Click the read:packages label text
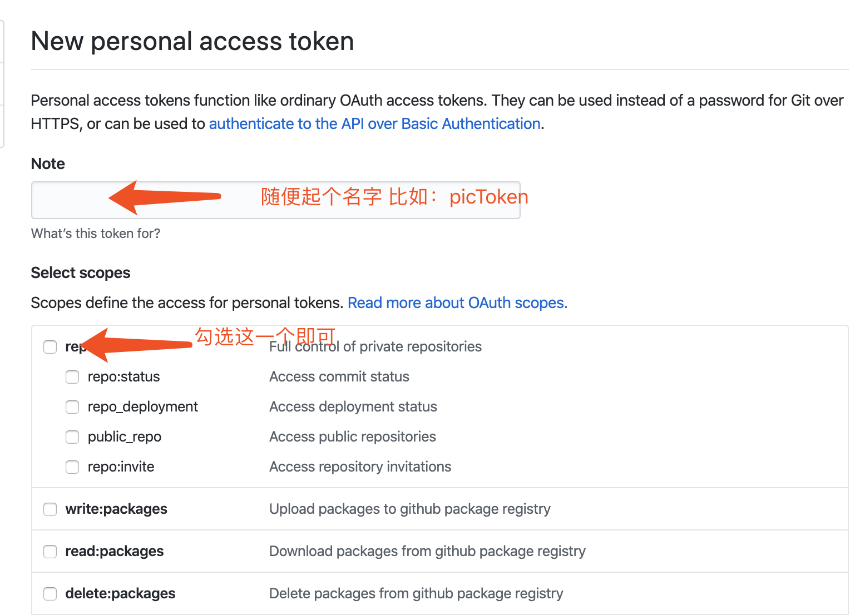 pyautogui.click(x=115, y=551)
